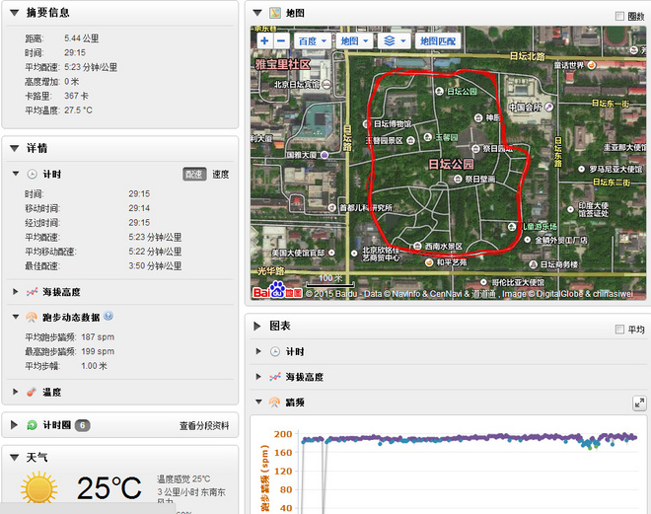This screenshot has height=514, width=651.
Task: Select the 配速 pace toggle
Action: [194, 175]
